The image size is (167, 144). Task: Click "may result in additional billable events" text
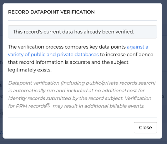[98, 106]
